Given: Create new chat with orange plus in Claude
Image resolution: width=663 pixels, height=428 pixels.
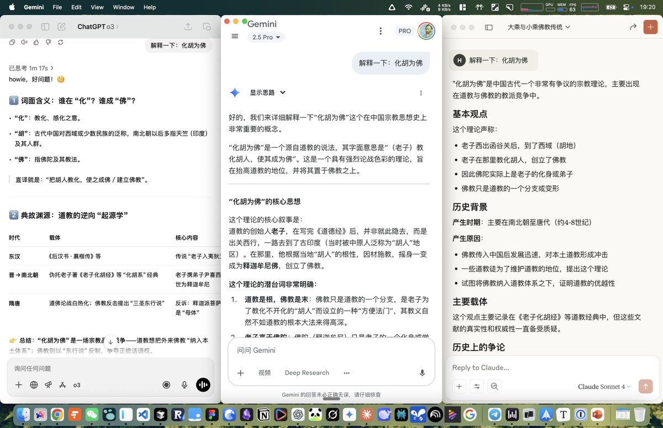Looking at the screenshot, I should click(650, 27).
